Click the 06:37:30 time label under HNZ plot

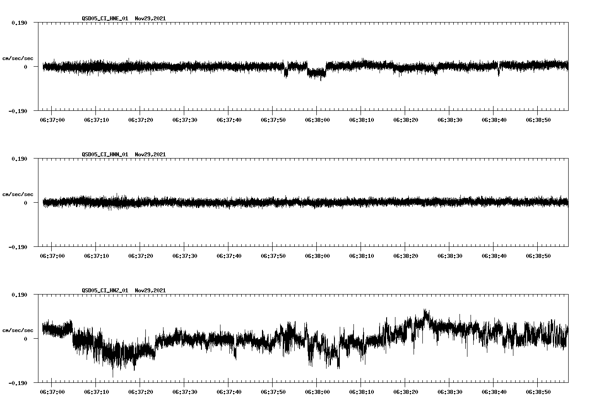[x=185, y=392]
